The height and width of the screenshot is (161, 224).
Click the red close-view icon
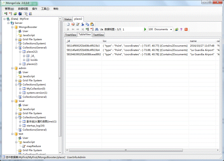point(186,29)
